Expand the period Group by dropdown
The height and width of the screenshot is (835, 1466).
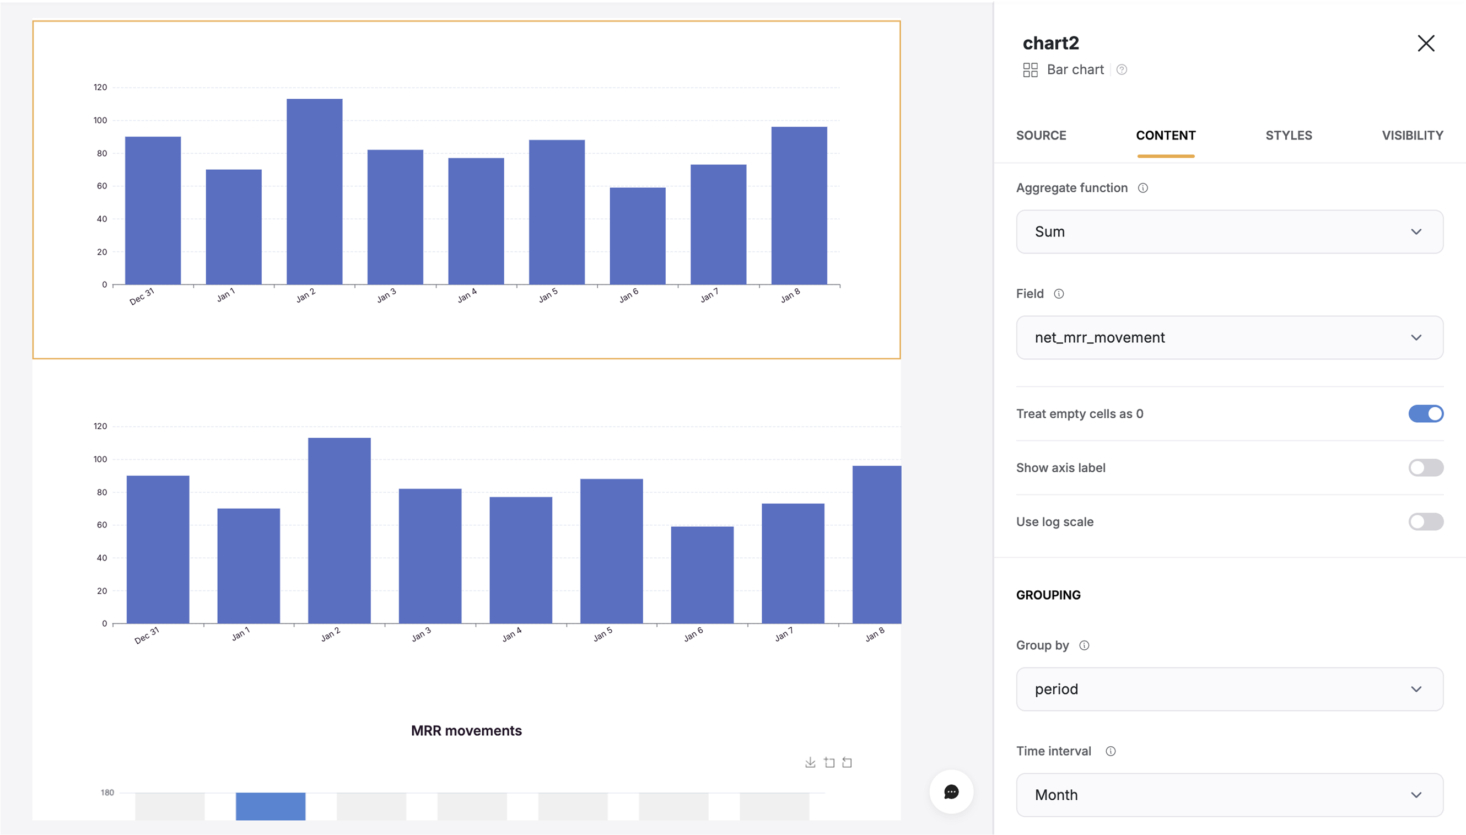click(x=1229, y=689)
